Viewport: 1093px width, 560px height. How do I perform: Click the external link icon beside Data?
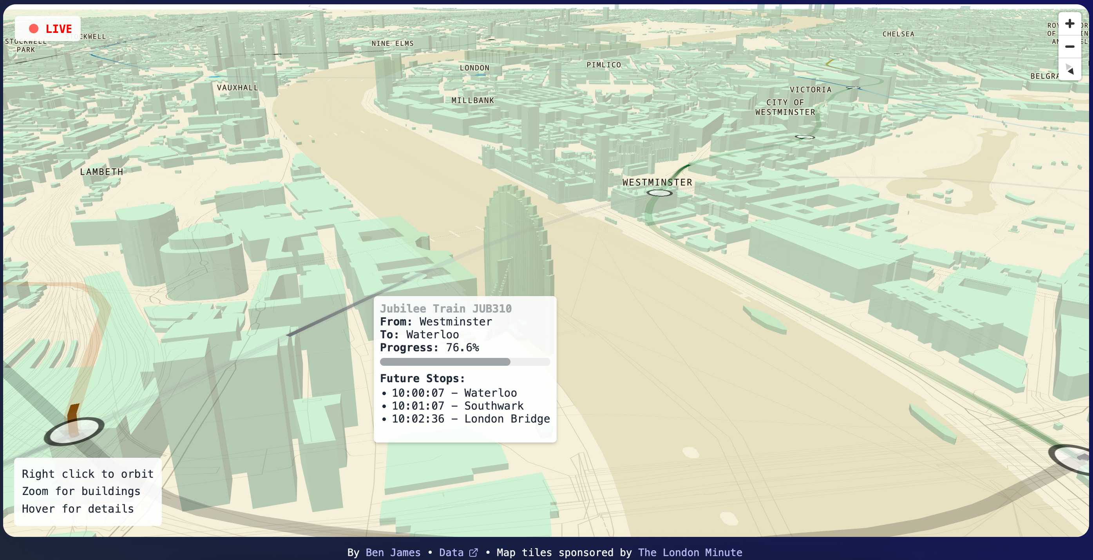point(474,552)
